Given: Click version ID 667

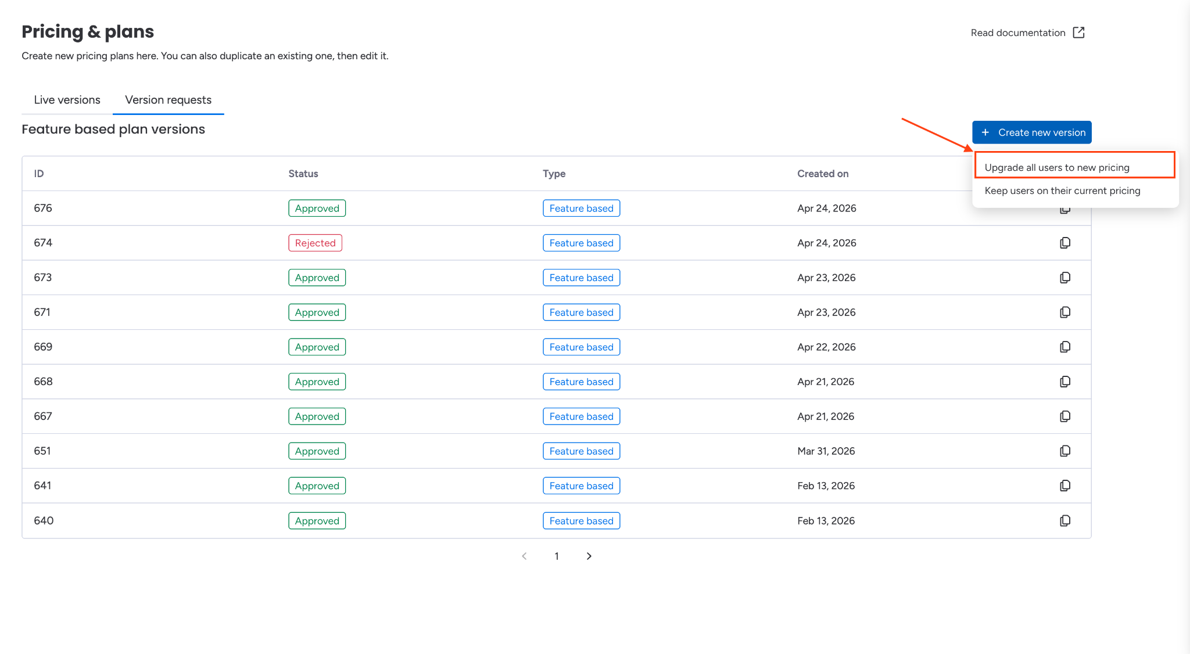Looking at the screenshot, I should (x=43, y=416).
